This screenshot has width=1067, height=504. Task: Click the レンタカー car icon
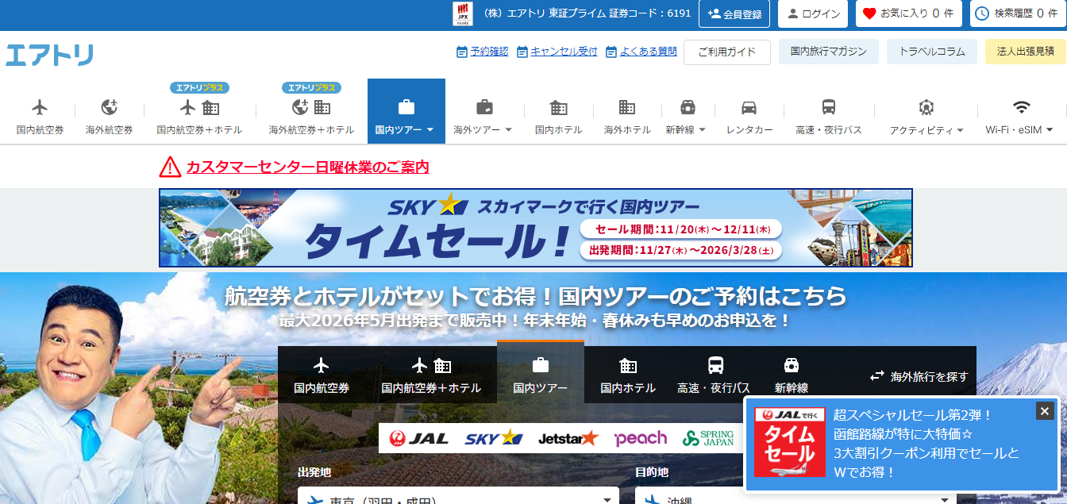pos(749,107)
